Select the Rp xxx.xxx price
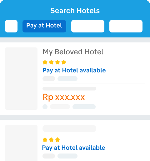 tap(64, 97)
